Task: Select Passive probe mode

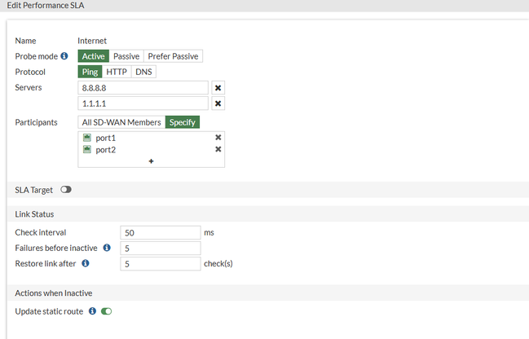Action: pos(126,56)
